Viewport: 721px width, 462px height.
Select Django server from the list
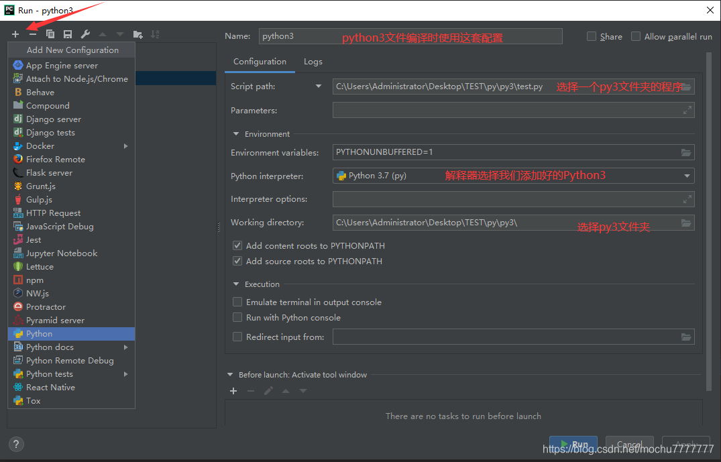coord(71,119)
